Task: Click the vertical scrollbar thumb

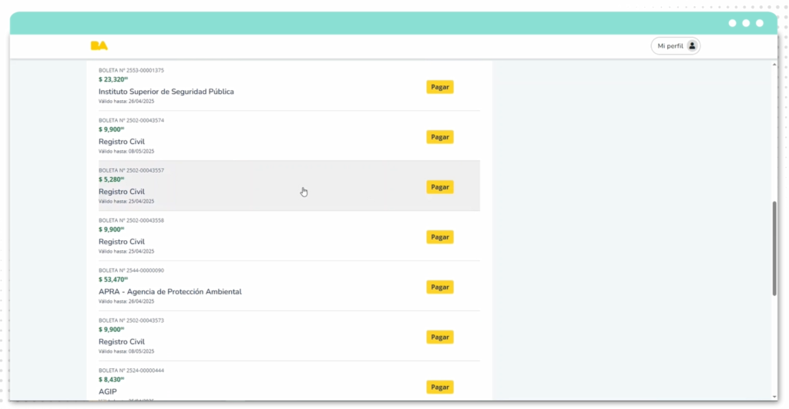Action: click(774, 248)
